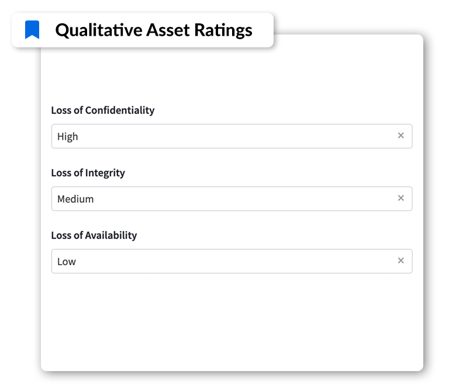The height and width of the screenshot is (391, 449).
Task: Click the Qualitative Asset Ratings title badge
Action: point(143,30)
